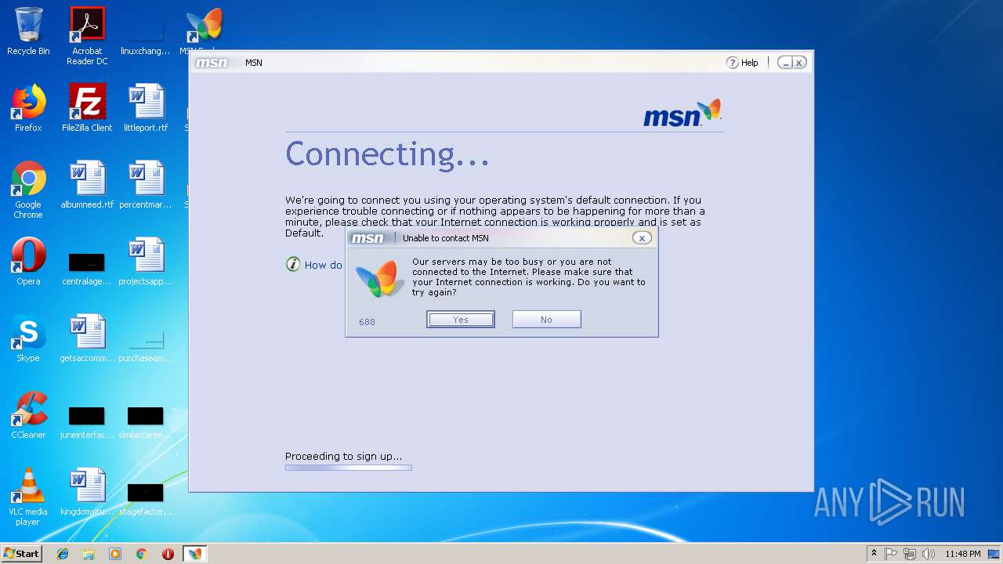Open Acrobat Reader DC shortcut
The image size is (1003, 564).
[x=87, y=36]
